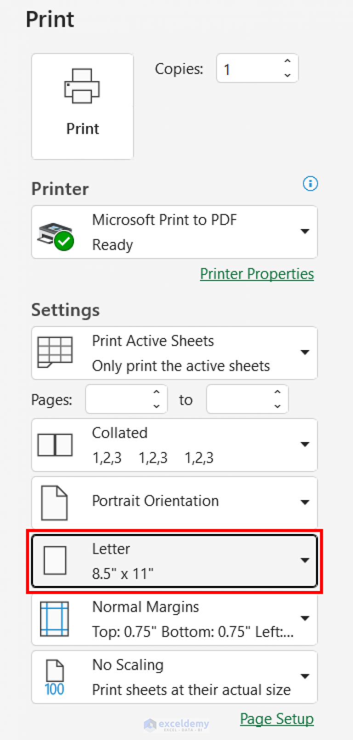Click the Normal Margins icon

pos(55,618)
